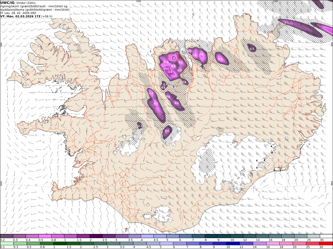Pick the deep blue 10–12 rain legend swatch
The image size is (333, 249).
(x=233, y=243)
